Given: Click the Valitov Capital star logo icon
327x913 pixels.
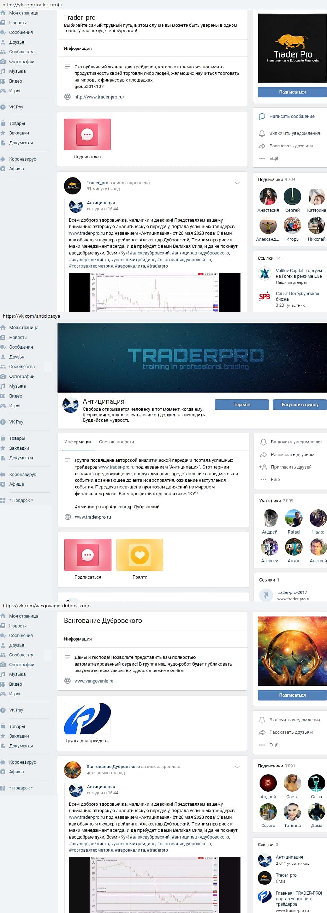Looking at the screenshot, I should click(x=265, y=273).
